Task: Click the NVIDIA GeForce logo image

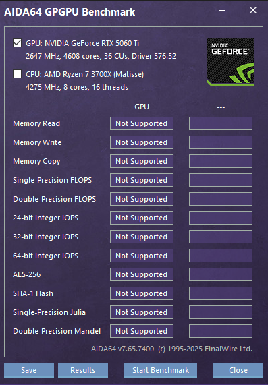Action: click(x=231, y=62)
